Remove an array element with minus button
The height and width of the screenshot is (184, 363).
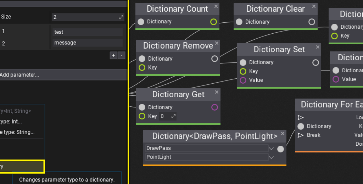(x=122, y=56)
